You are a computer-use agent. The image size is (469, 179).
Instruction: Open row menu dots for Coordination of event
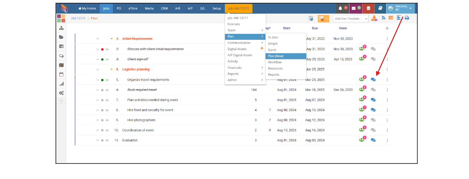(x=387, y=130)
